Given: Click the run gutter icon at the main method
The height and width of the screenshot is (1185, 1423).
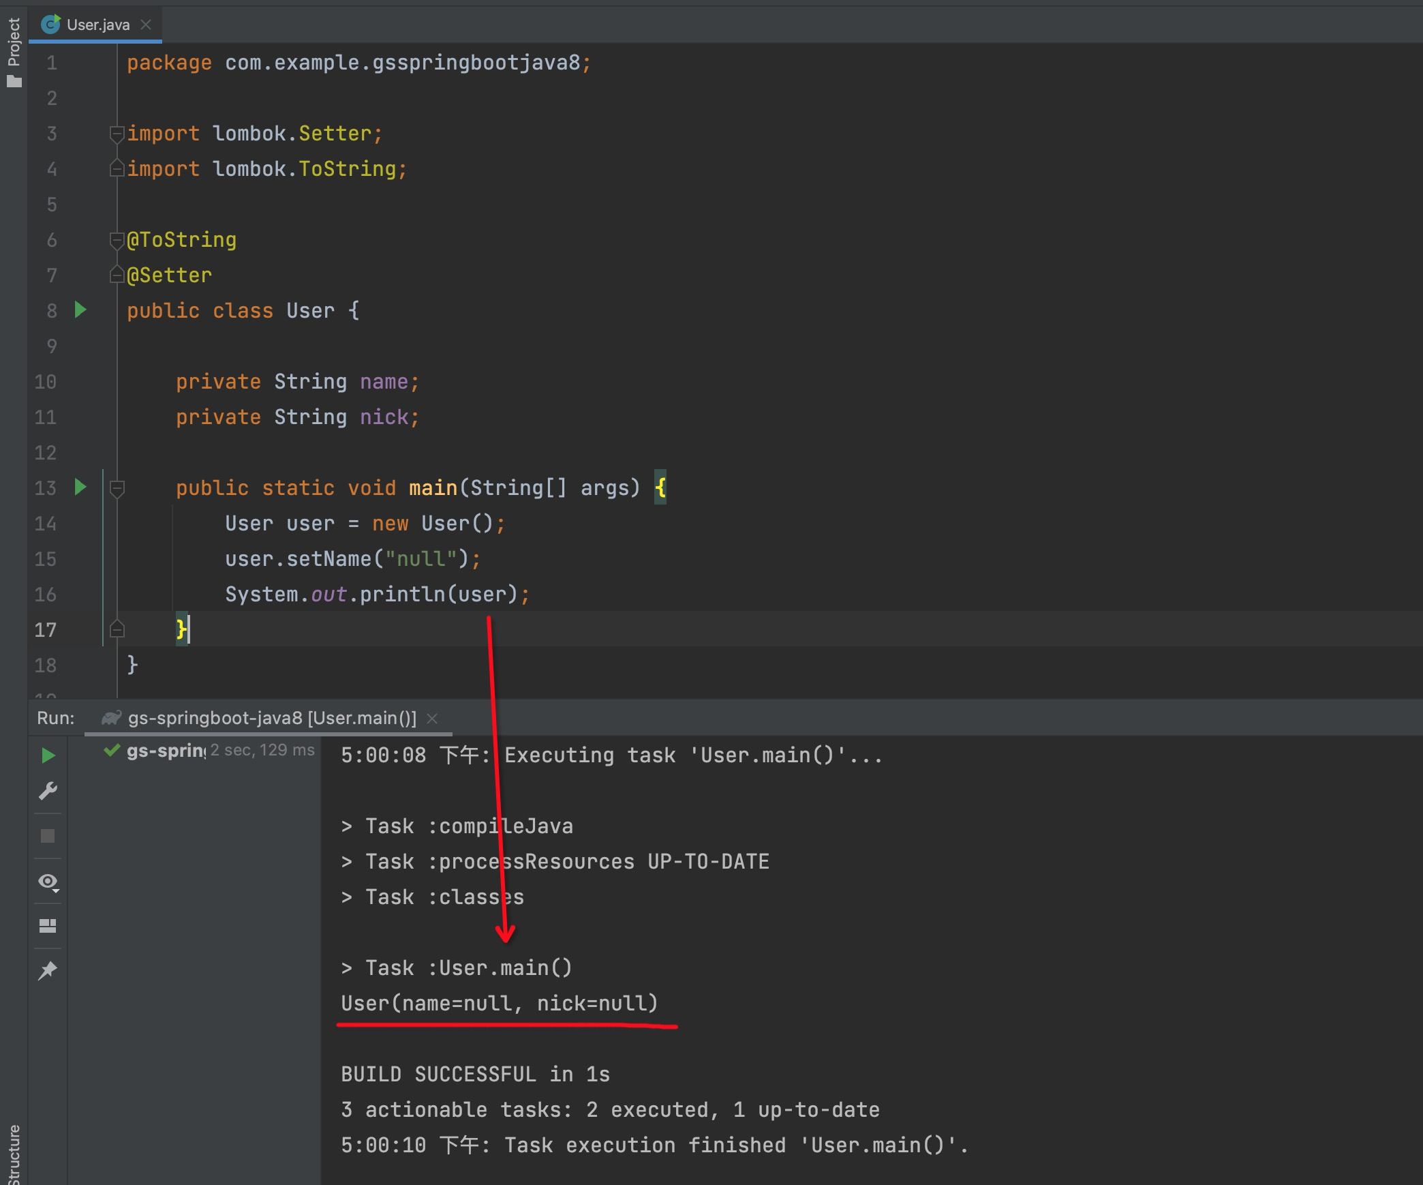Looking at the screenshot, I should (x=80, y=487).
